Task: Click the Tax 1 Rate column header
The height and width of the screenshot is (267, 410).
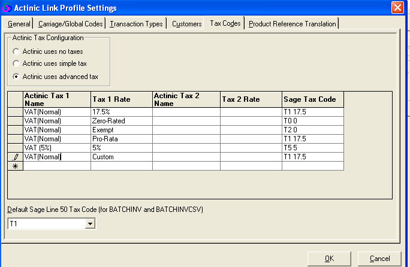Action: (x=121, y=99)
